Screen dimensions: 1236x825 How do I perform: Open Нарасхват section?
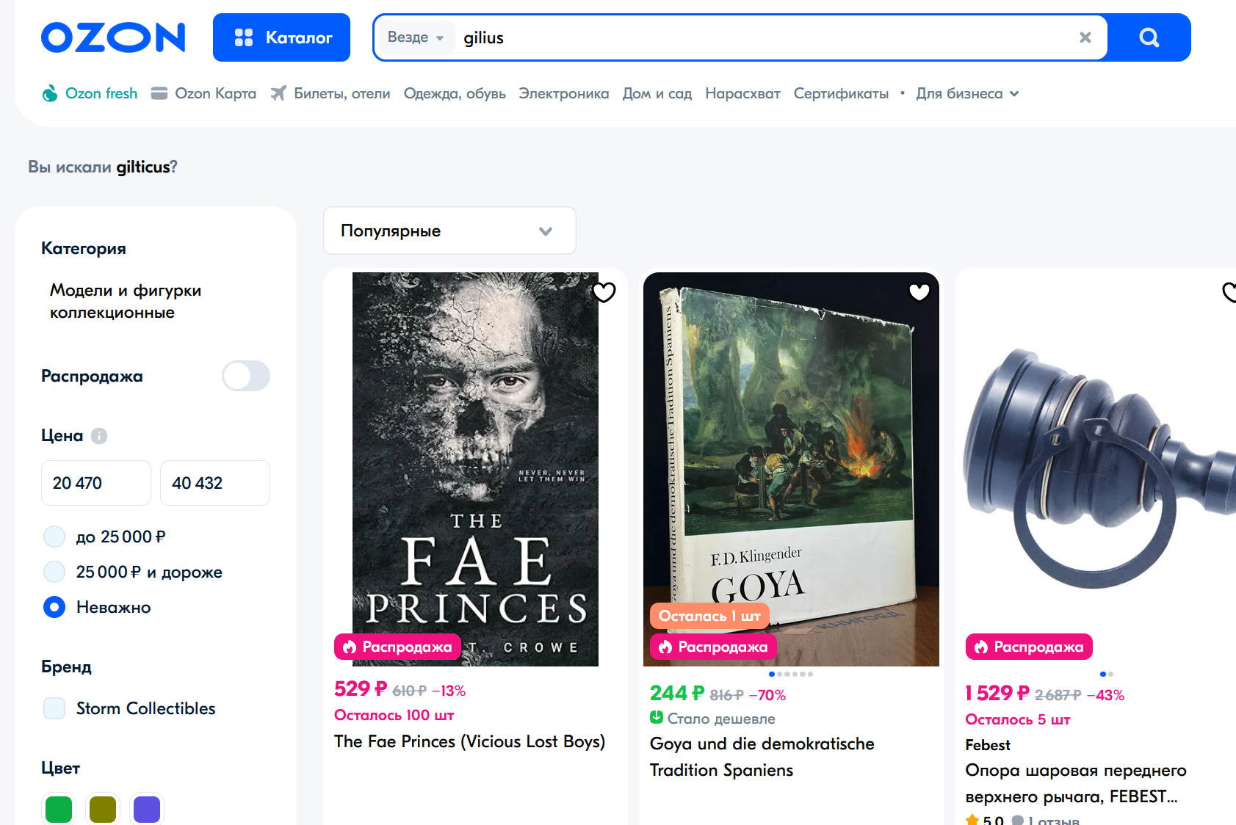tap(742, 93)
